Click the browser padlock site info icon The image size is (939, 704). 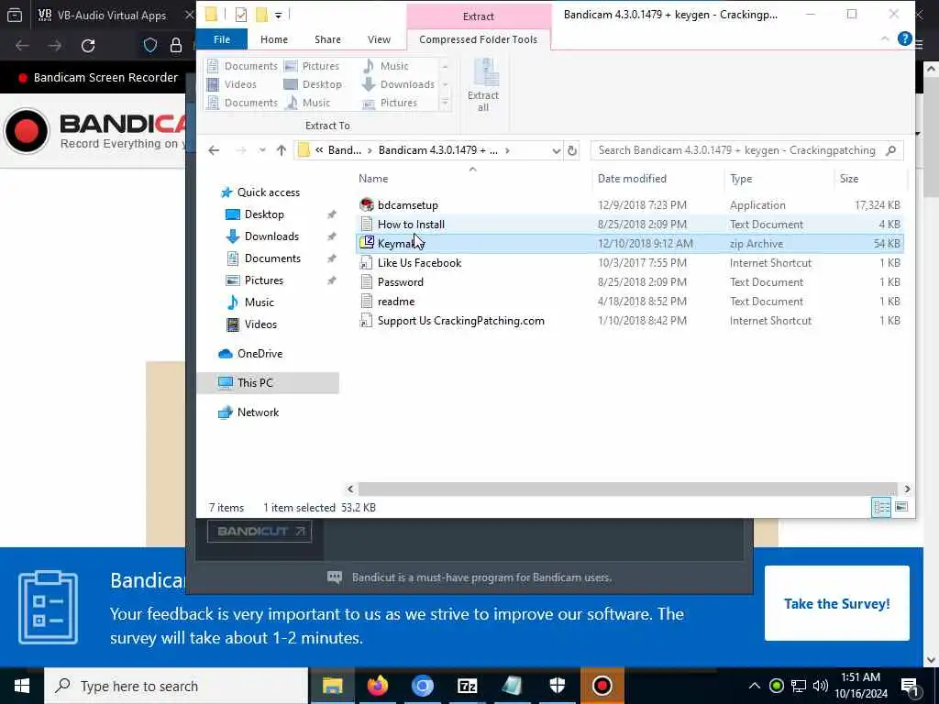pyautogui.click(x=175, y=46)
